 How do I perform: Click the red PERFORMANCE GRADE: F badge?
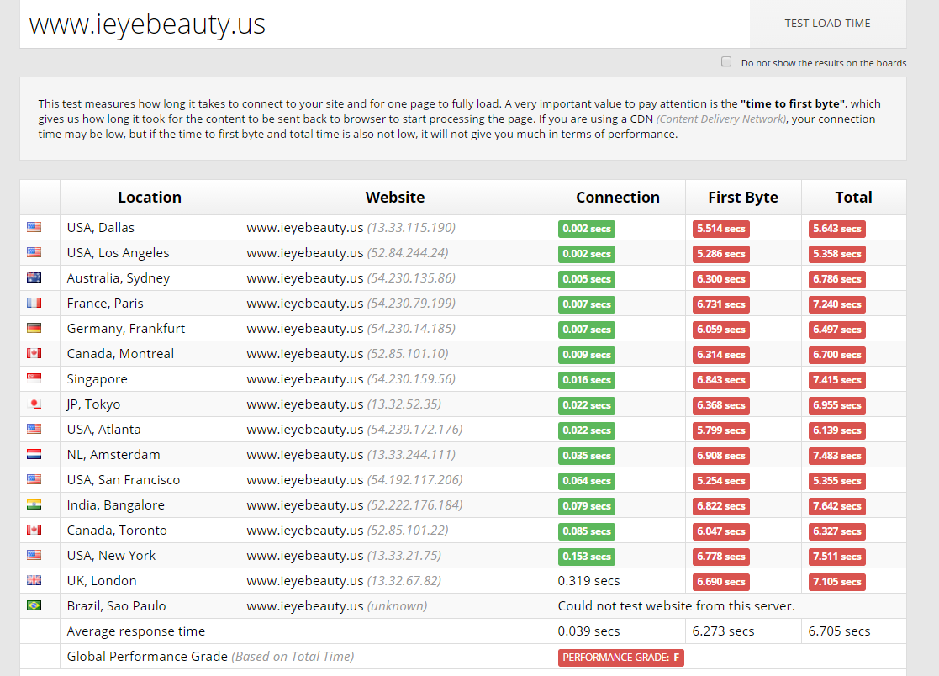tap(621, 658)
